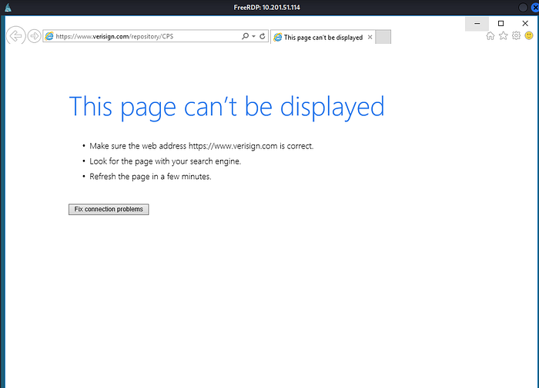Minimize the Internet Explorer window

477,24
